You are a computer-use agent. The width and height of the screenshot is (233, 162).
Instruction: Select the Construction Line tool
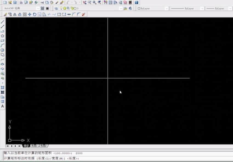pos(2,27)
